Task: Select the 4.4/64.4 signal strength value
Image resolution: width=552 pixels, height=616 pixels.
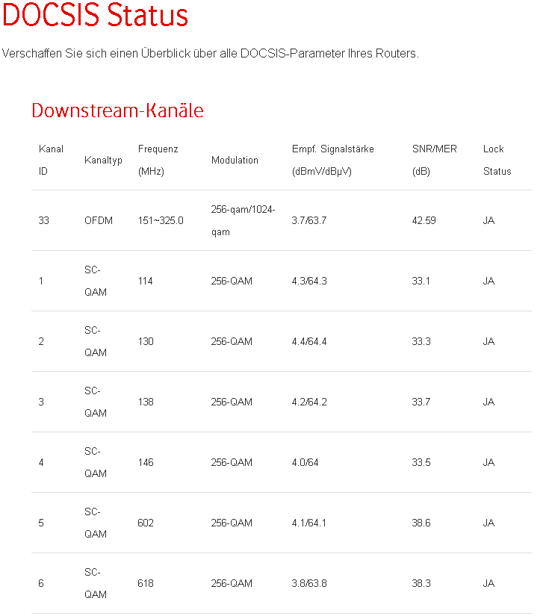Action: (309, 341)
